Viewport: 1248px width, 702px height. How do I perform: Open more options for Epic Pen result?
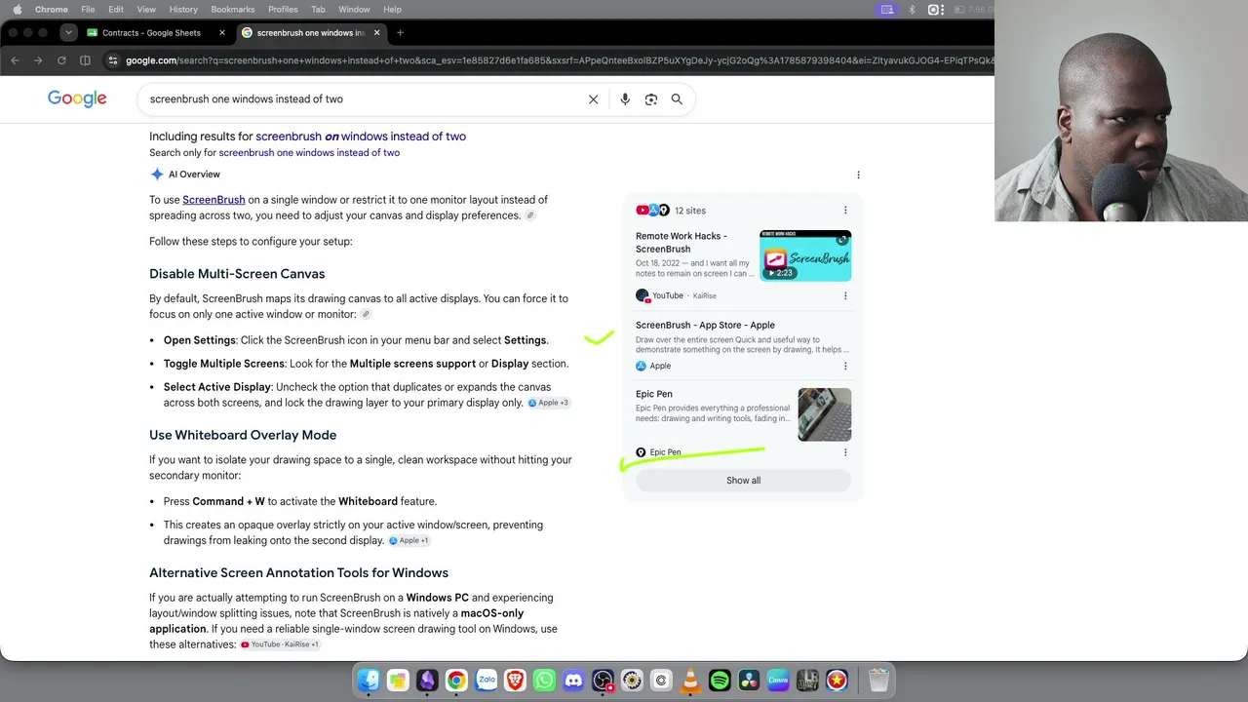[845, 452]
